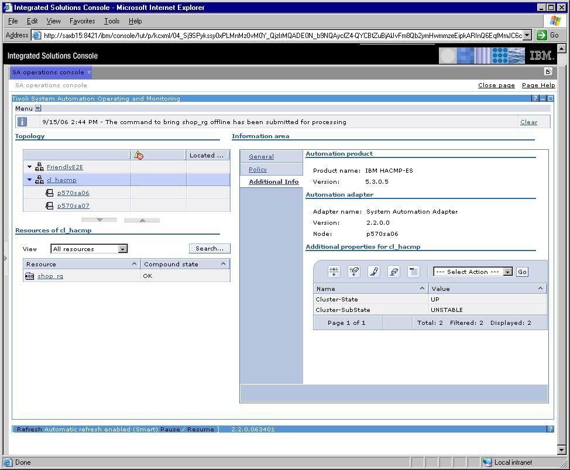Click the Local intranet zone icon
Viewport: 570px width, 470px height.
487,462
